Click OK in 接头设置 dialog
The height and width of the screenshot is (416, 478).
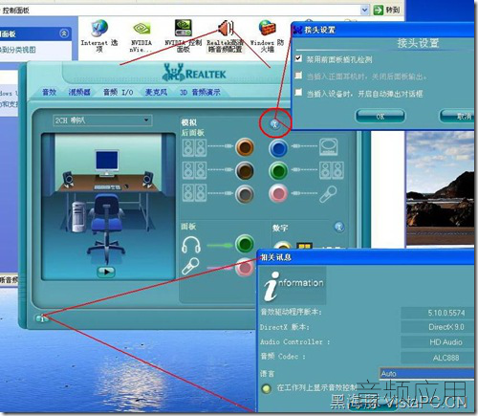click(380, 117)
